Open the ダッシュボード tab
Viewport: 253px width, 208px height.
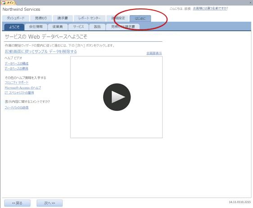16,18
